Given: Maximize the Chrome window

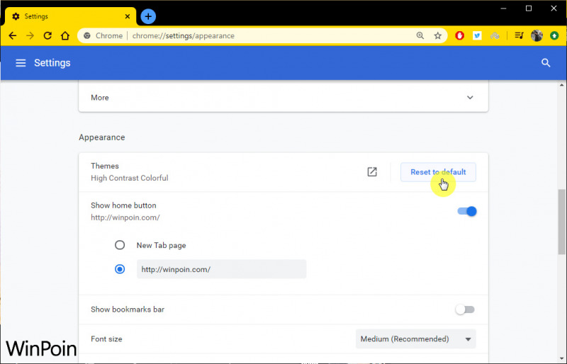Looking at the screenshot, I should pyautogui.click(x=529, y=8).
